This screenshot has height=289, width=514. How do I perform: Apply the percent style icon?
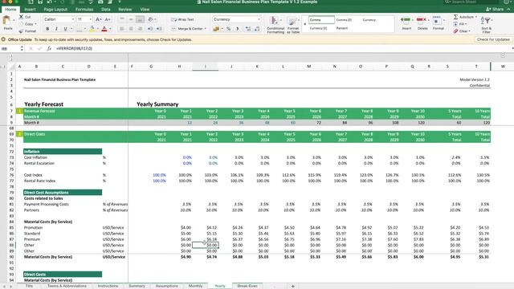coord(228,29)
